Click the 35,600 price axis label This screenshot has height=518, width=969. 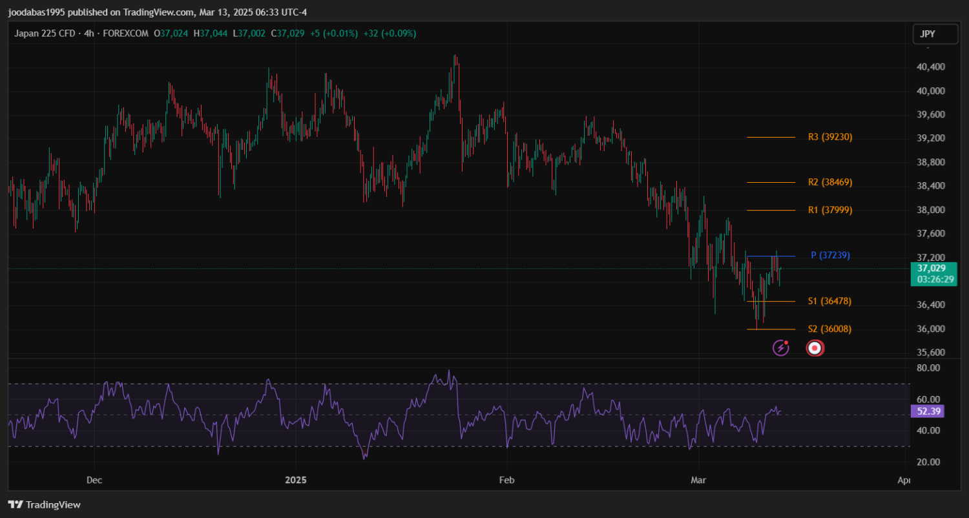pyautogui.click(x=931, y=353)
